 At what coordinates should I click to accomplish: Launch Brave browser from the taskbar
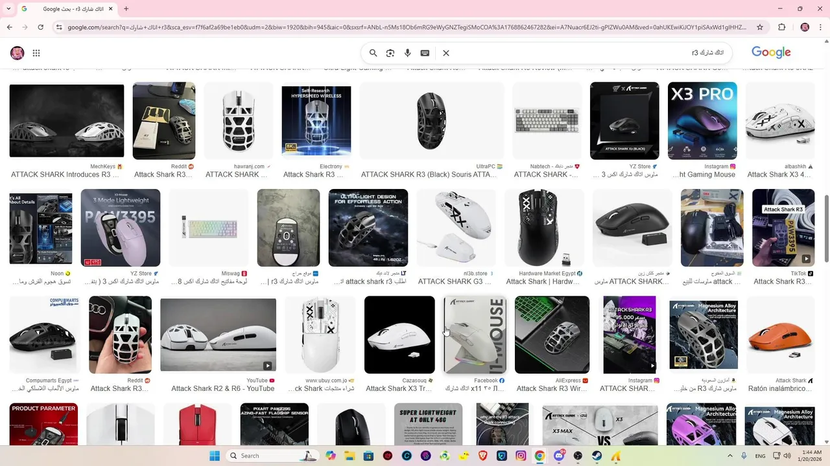[483, 456]
